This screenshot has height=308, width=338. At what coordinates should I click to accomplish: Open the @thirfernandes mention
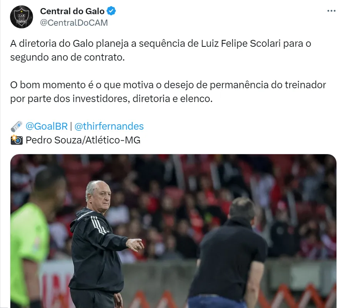click(109, 126)
